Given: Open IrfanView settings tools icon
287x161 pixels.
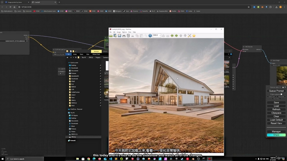Looking at the screenshot, I should tap(190, 36).
